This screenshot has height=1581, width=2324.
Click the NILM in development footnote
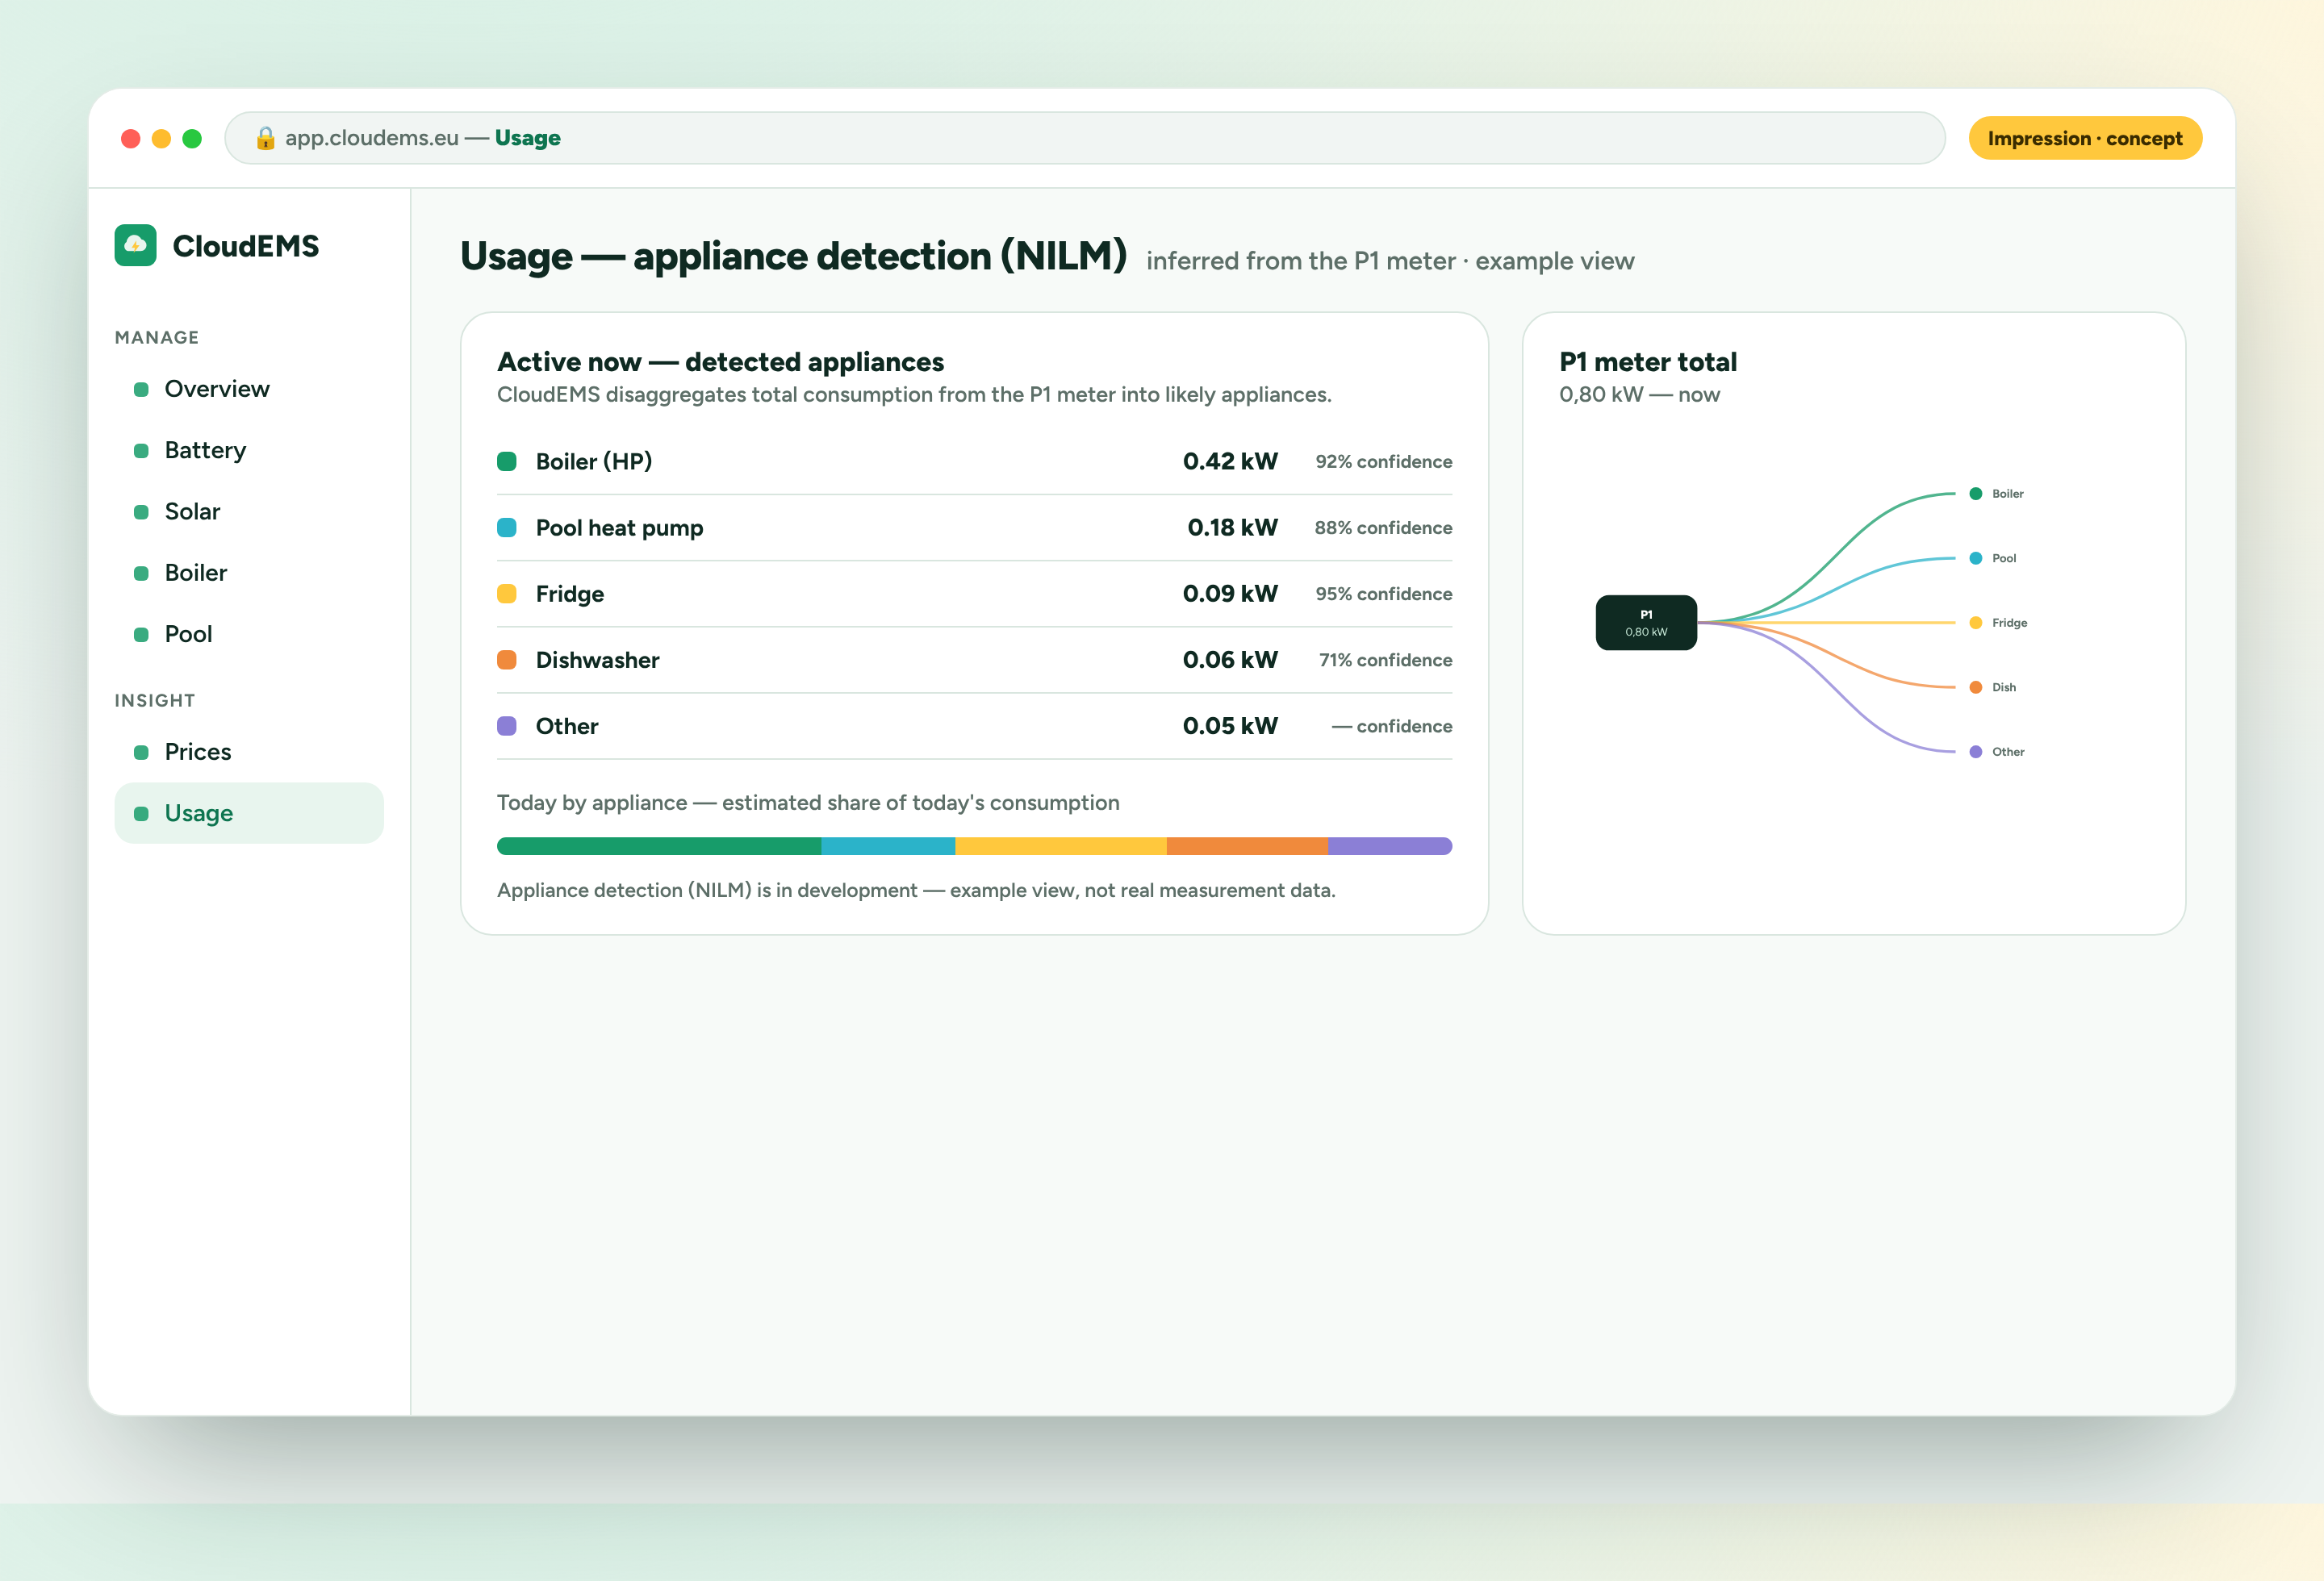(x=916, y=891)
